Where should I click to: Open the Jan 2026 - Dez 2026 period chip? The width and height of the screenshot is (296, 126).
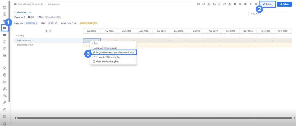49,17
